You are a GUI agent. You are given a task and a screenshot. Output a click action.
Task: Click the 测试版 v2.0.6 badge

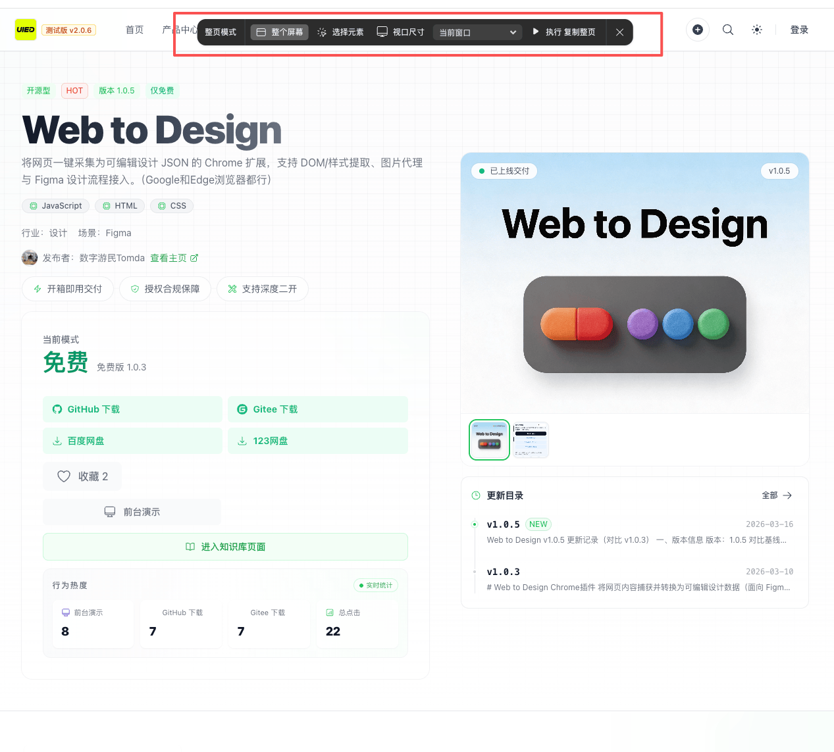69,30
